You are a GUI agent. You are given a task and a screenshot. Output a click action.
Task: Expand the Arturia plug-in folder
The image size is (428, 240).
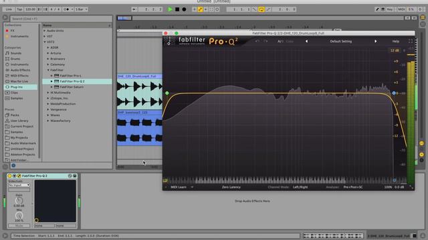(48, 53)
